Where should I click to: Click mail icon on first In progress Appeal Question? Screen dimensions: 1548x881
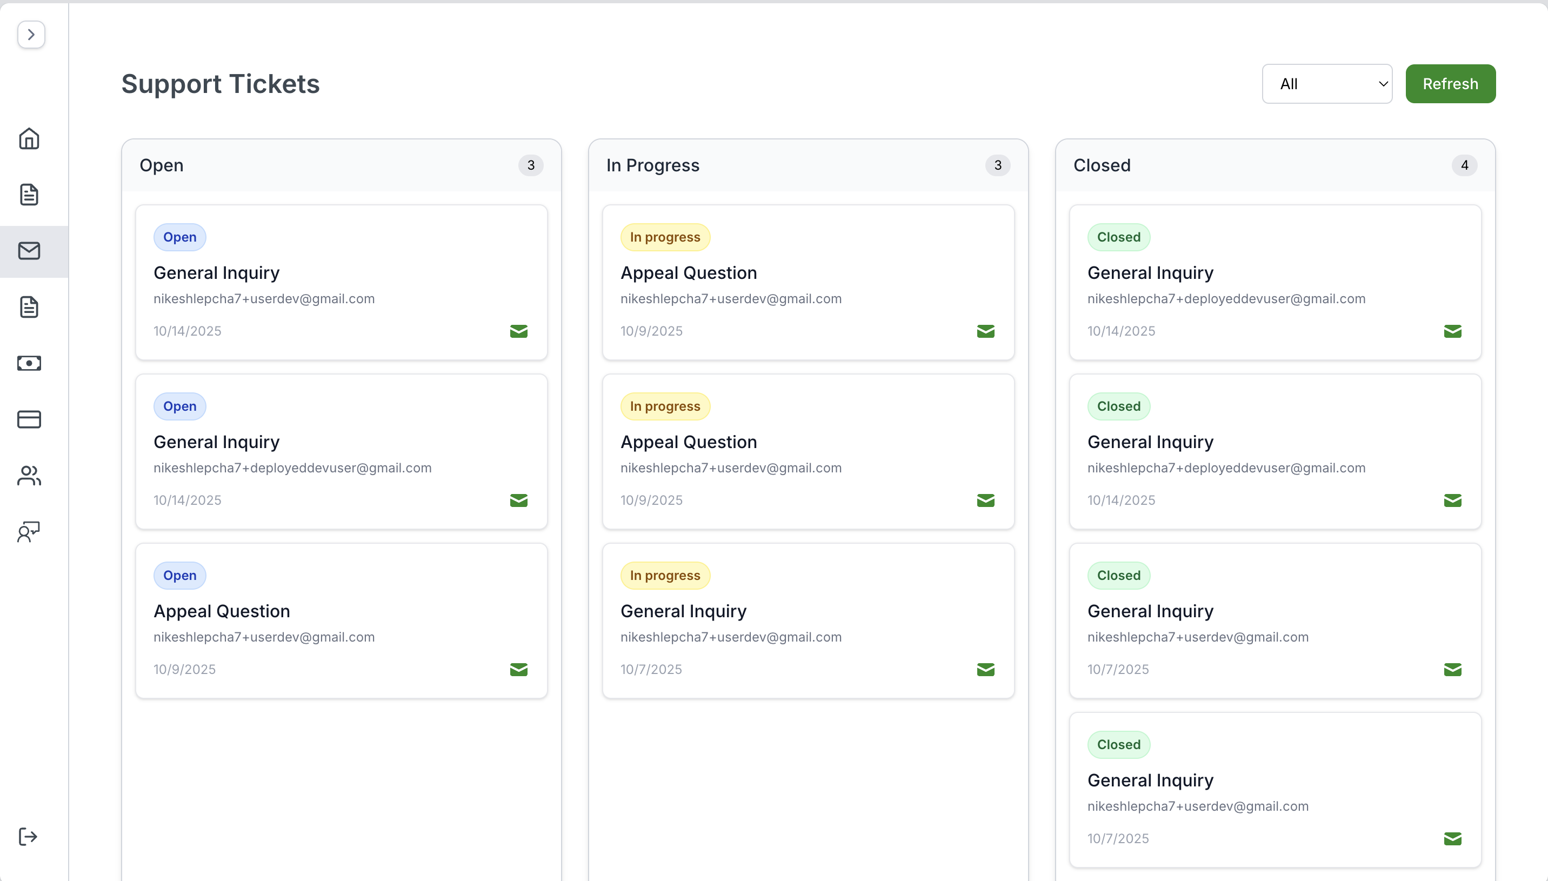click(985, 331)
